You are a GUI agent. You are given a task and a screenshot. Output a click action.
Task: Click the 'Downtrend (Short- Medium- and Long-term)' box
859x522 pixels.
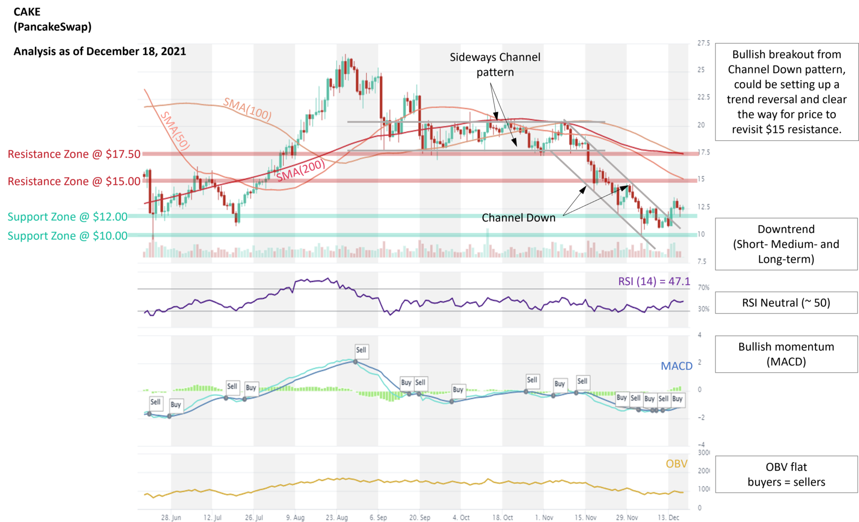[786, 244]
